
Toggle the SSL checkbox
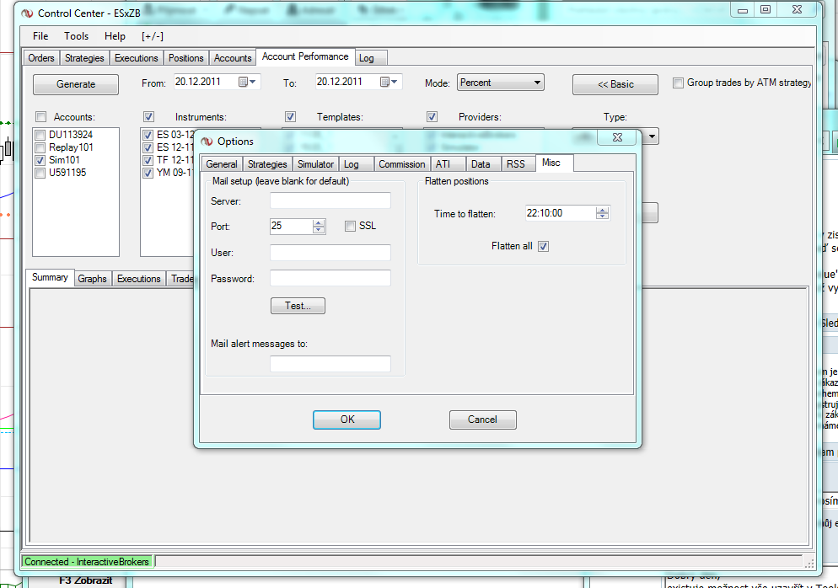350,227
